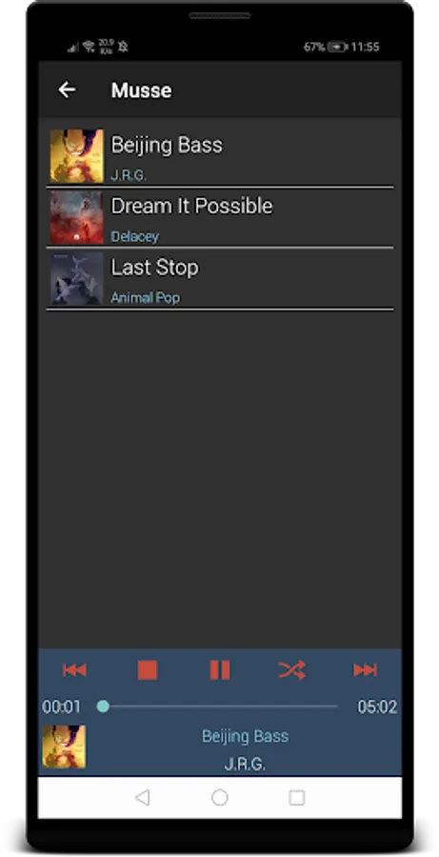The height and width of the screenshot is (857, 439).
Task: Tap the now playing Beijing Bass title
Action: coord(245,736)
